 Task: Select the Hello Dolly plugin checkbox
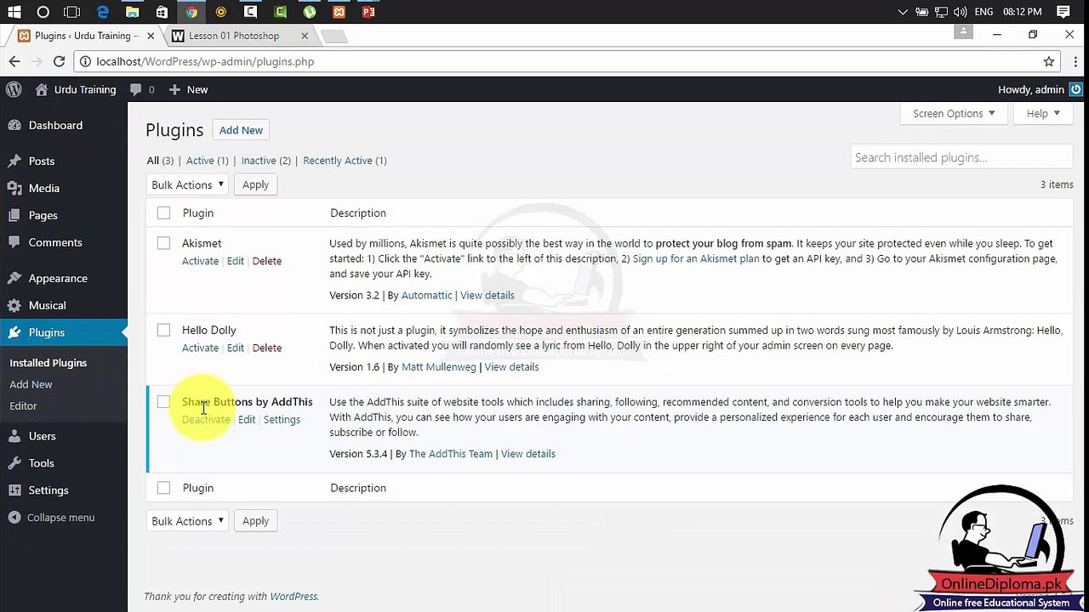[163, 330]
